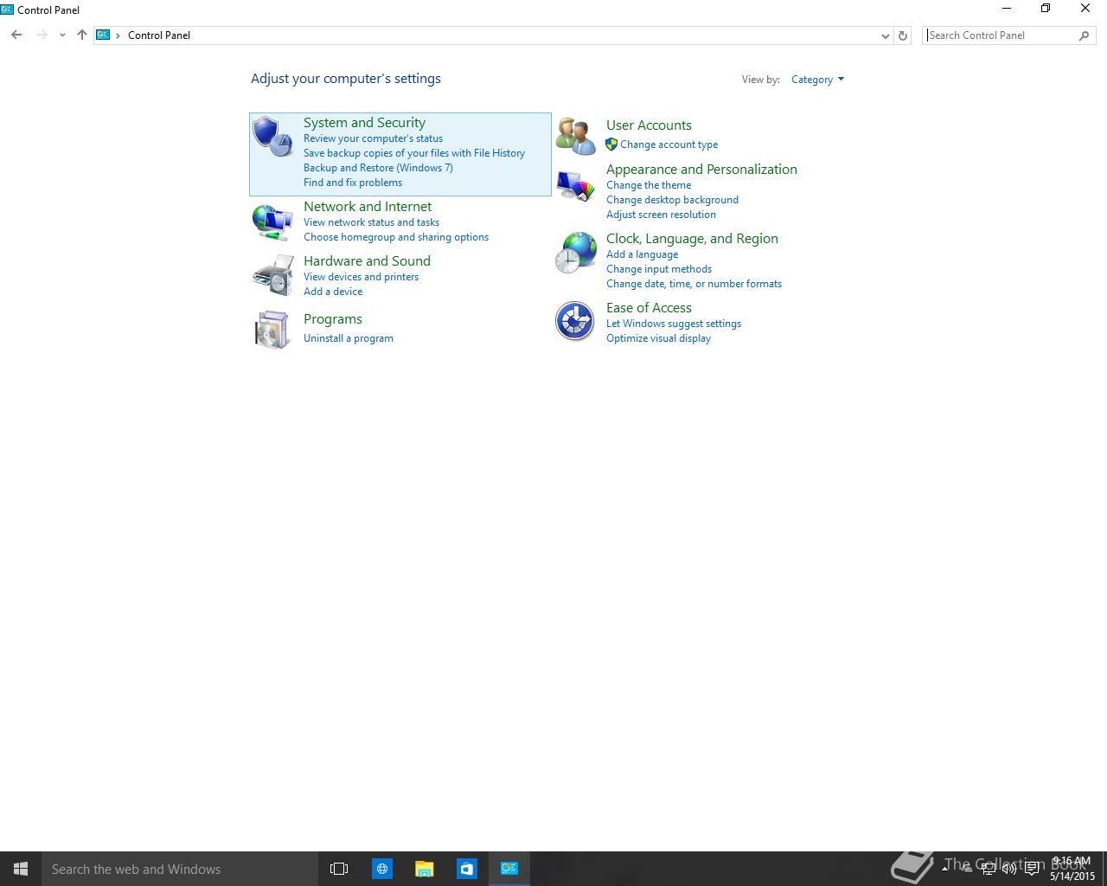Open Appearance and Personalization heading

pos(701,170)
